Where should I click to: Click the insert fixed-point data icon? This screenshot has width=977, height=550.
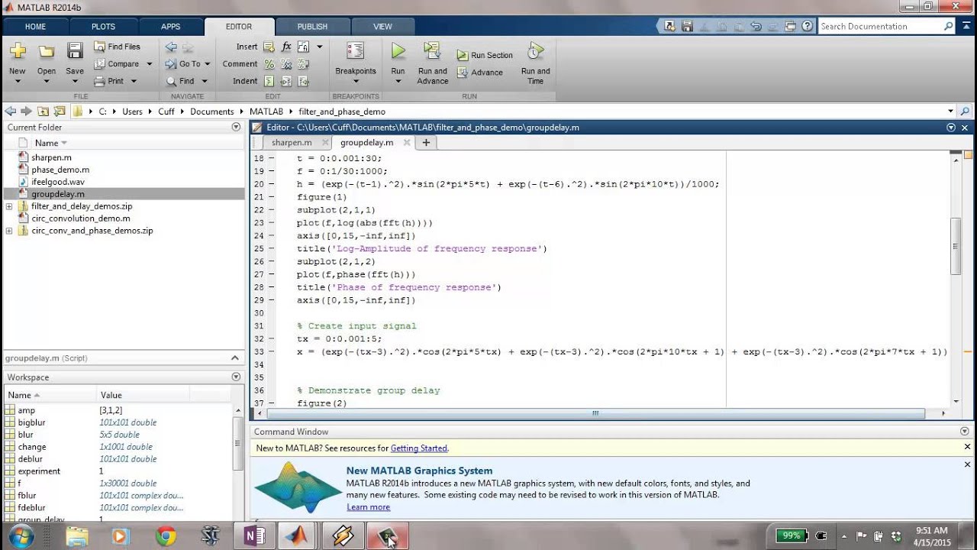[303, 47]
